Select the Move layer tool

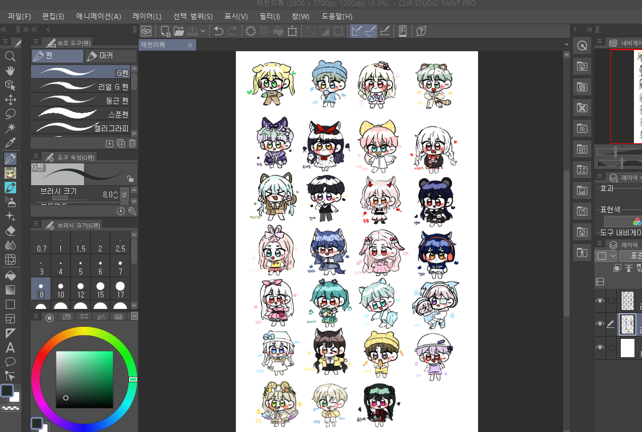(10, 100)
